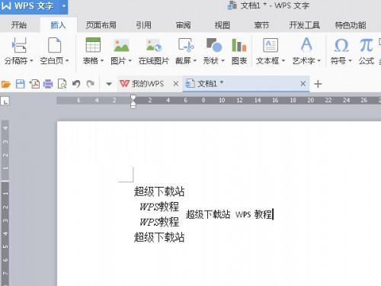Viewport: 381px width, 286px height.
Task: Click first line text 超级下载站
Action: (x=159, y=191)
